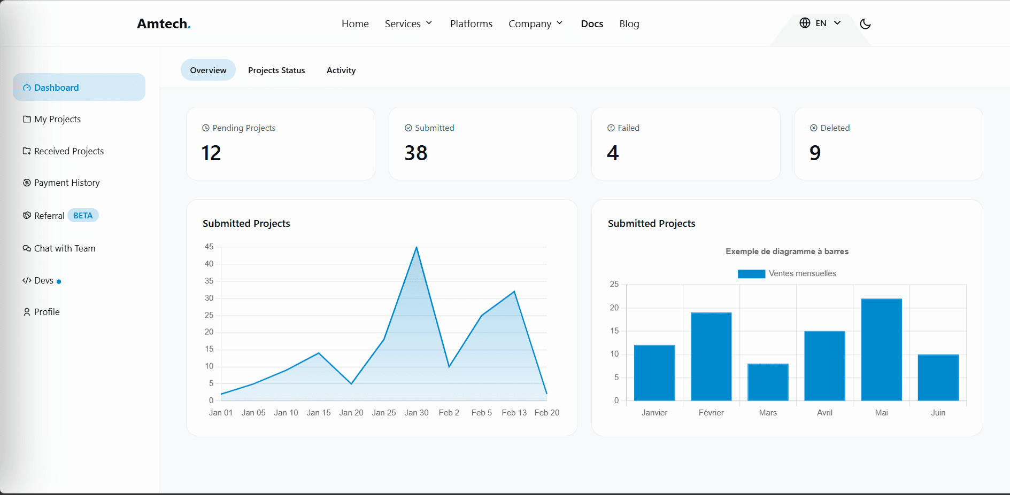
Task: Click the Pending Projects clock icon
Action: (205, 128)
